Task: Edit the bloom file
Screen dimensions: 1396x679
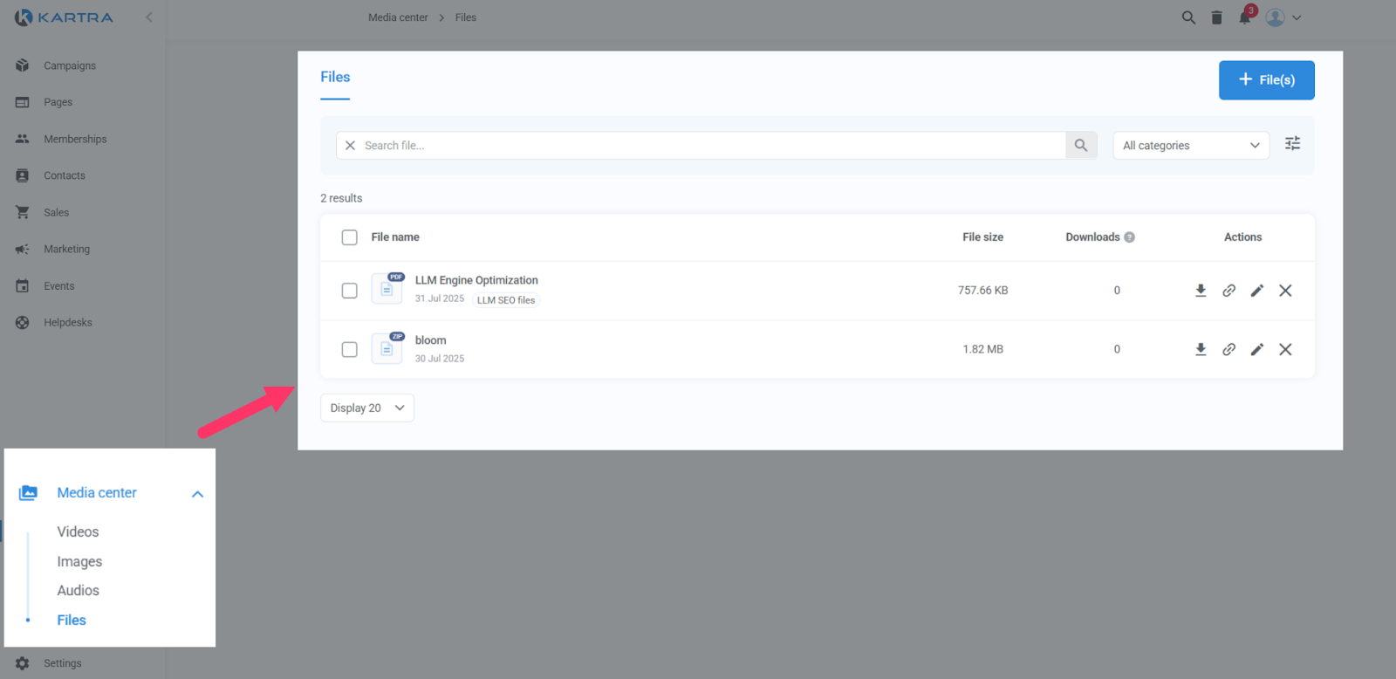Action: click(x=1257, y=349)
